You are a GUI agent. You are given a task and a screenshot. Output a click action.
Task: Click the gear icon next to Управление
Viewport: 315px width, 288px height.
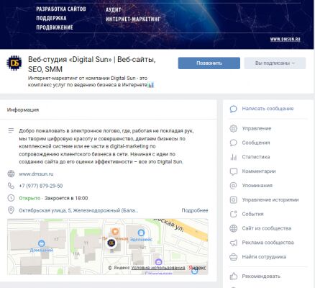[x=233, y=128]
